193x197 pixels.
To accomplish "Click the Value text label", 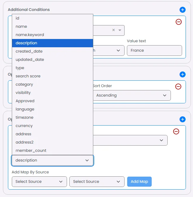I will click(136, 41).
